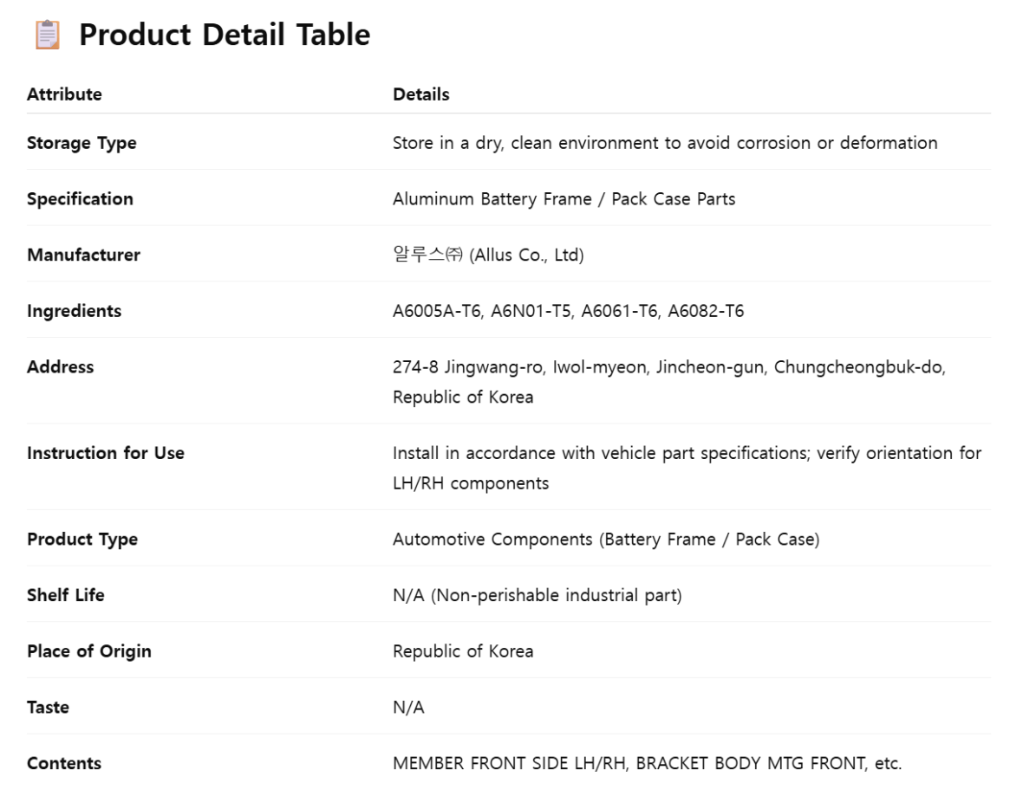Select the Taste attribute label

[x=48, y=708]
